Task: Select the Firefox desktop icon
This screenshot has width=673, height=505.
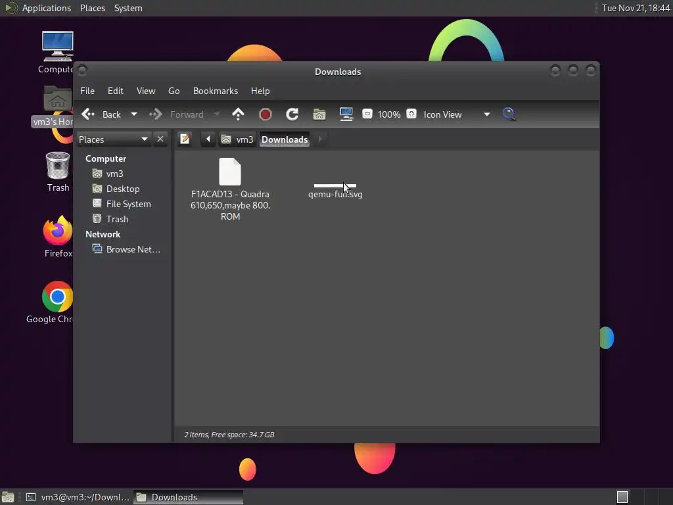Action: click(58, 230)
